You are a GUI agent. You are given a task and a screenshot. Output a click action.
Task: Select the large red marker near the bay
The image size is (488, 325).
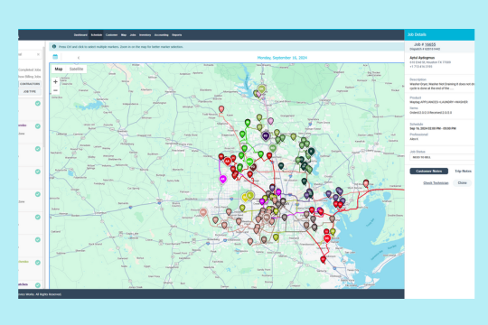point(327,238)
